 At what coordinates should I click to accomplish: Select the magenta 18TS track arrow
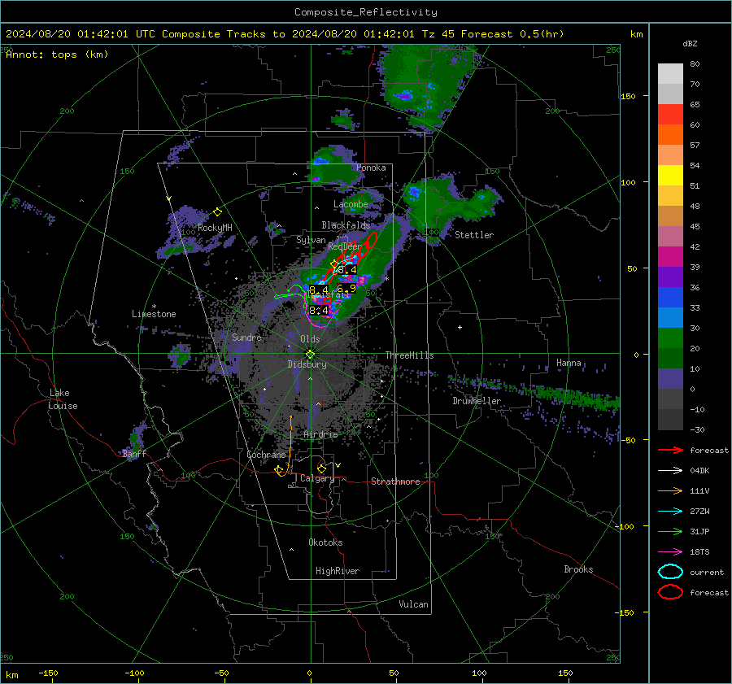[x=670, y=552]
